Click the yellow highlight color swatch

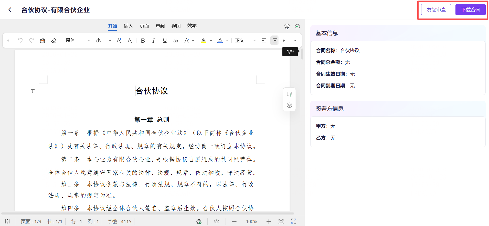[204, 41]
